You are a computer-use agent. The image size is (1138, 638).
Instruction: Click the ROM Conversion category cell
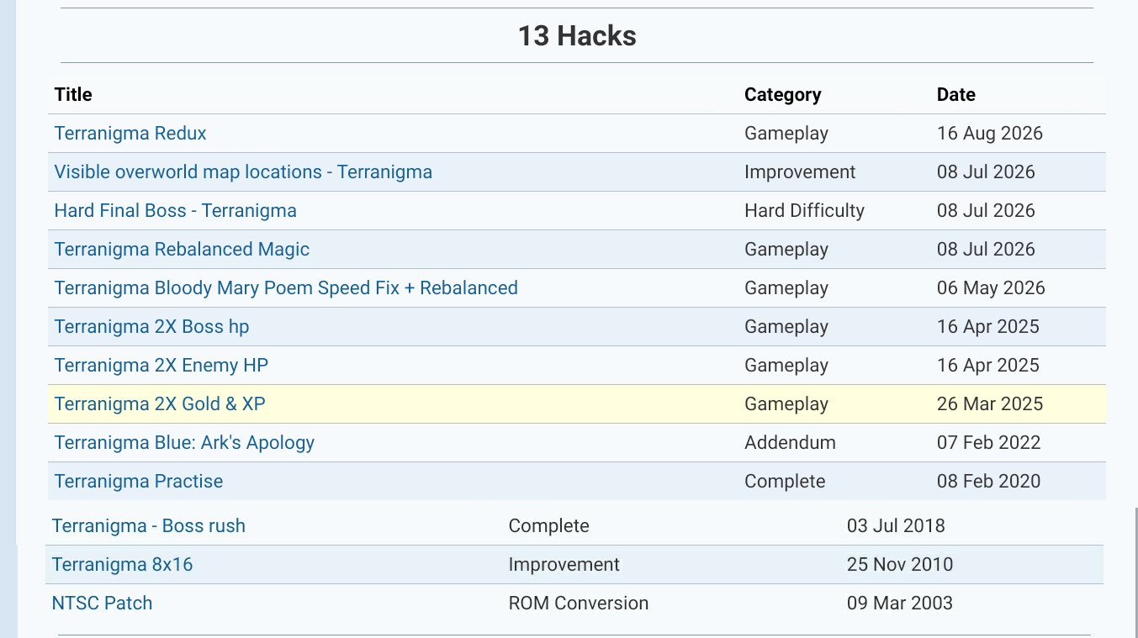tap(579, 603)
